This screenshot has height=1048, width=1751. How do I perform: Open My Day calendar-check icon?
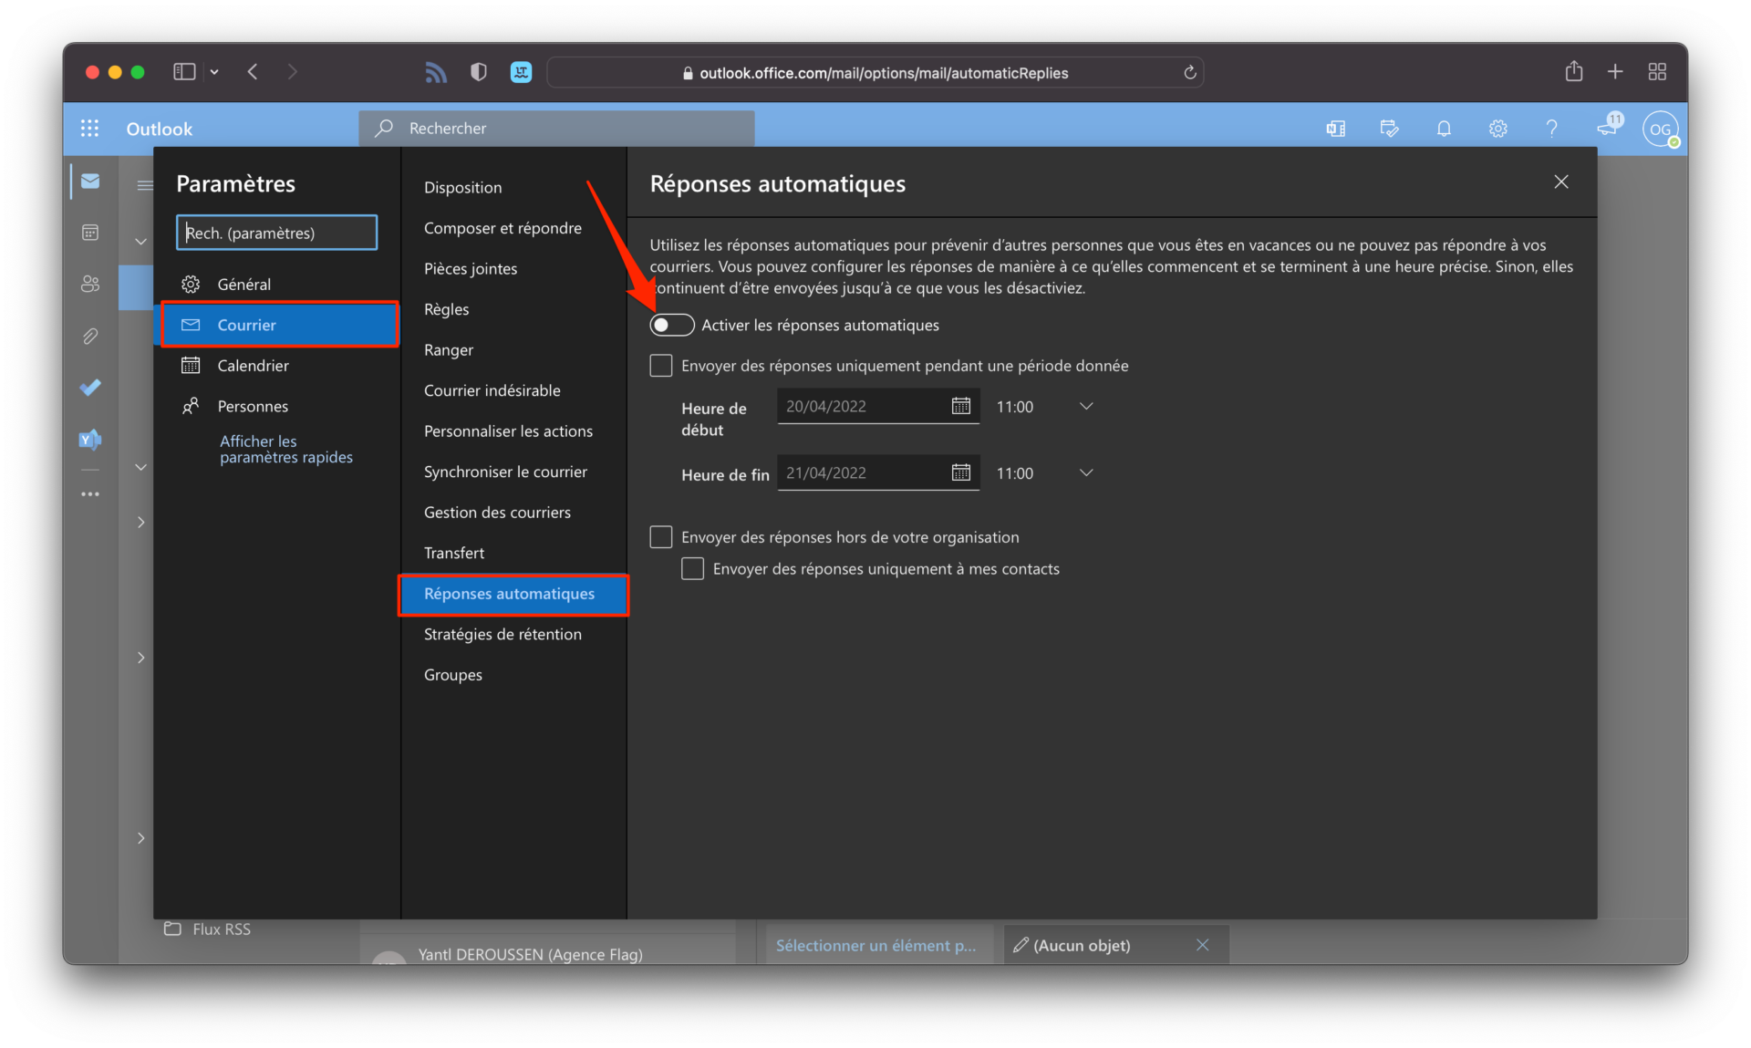tap(1390, 129)
